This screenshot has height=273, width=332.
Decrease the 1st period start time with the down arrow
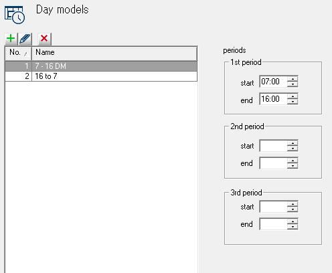(x=293, y=84)
